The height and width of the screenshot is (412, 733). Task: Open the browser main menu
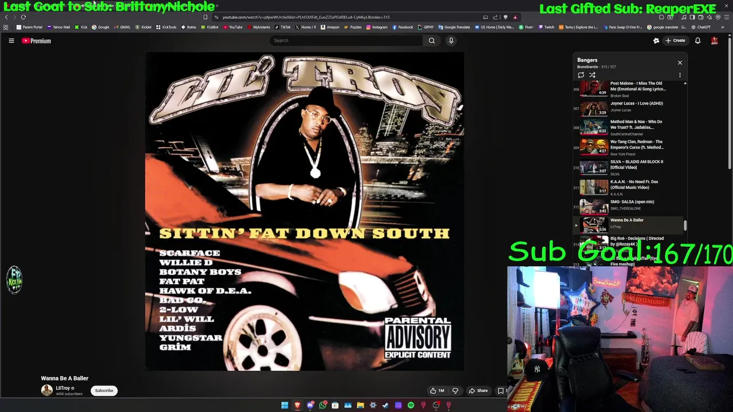click(726, 17)
